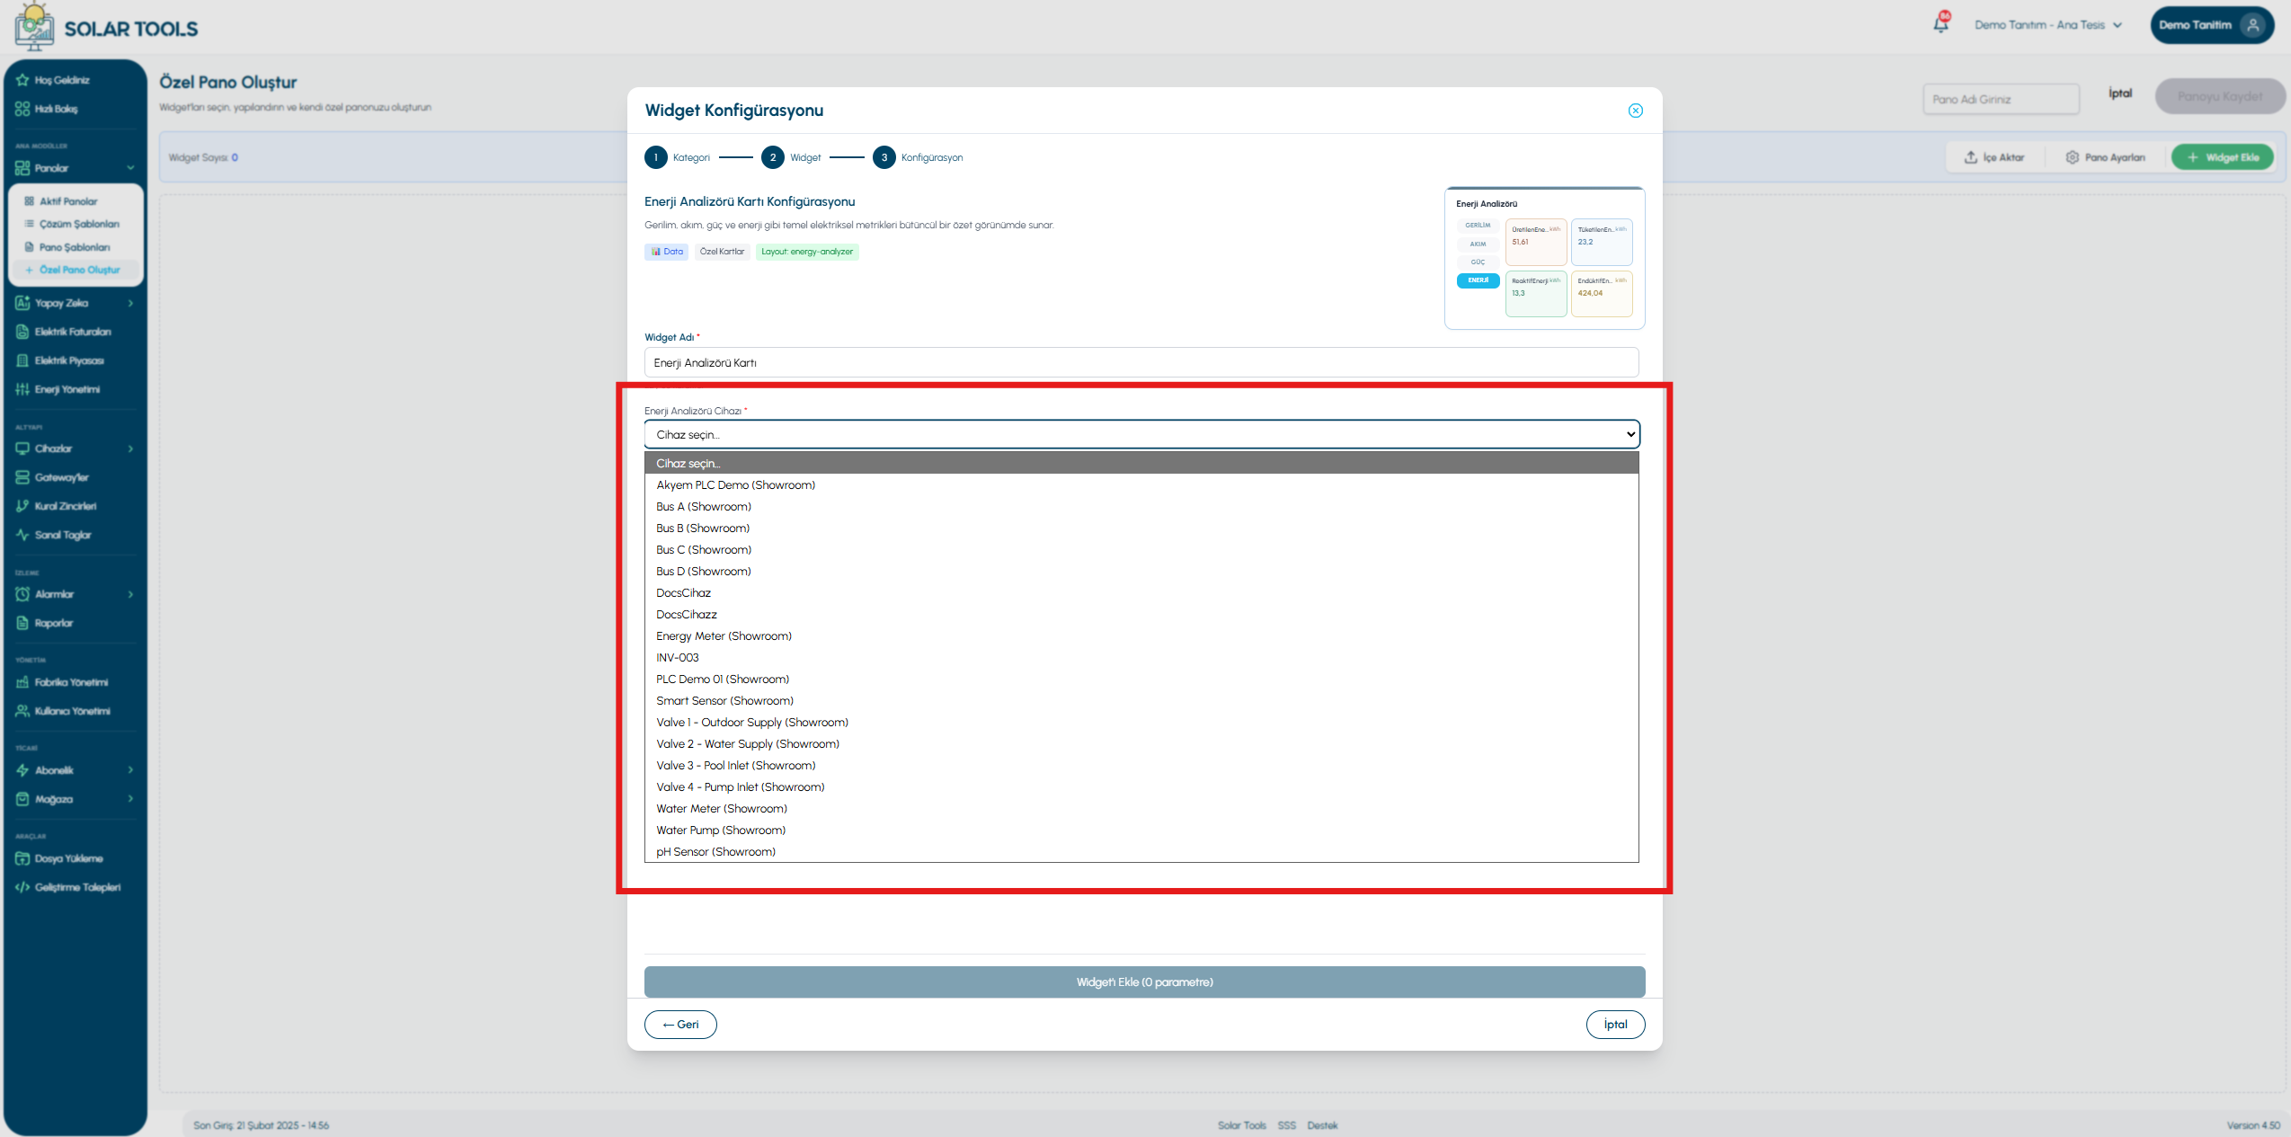Image resolution: width=2291 pixels, height=1137 pixels.
Task: Select ENERJİ tab in widget preview
Action: pos(1478,280)
